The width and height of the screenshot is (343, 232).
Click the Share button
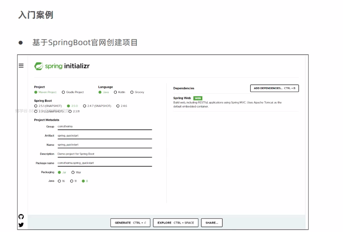(212, 222)
